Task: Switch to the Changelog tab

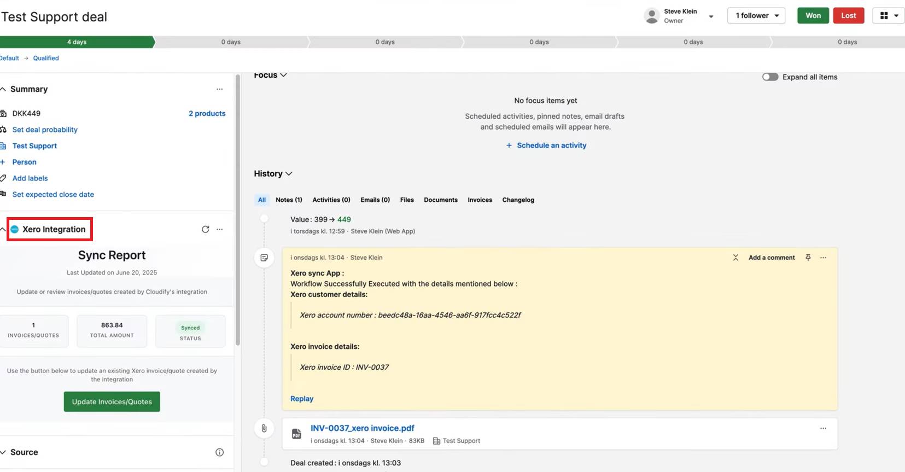Action: coord(518,200)
